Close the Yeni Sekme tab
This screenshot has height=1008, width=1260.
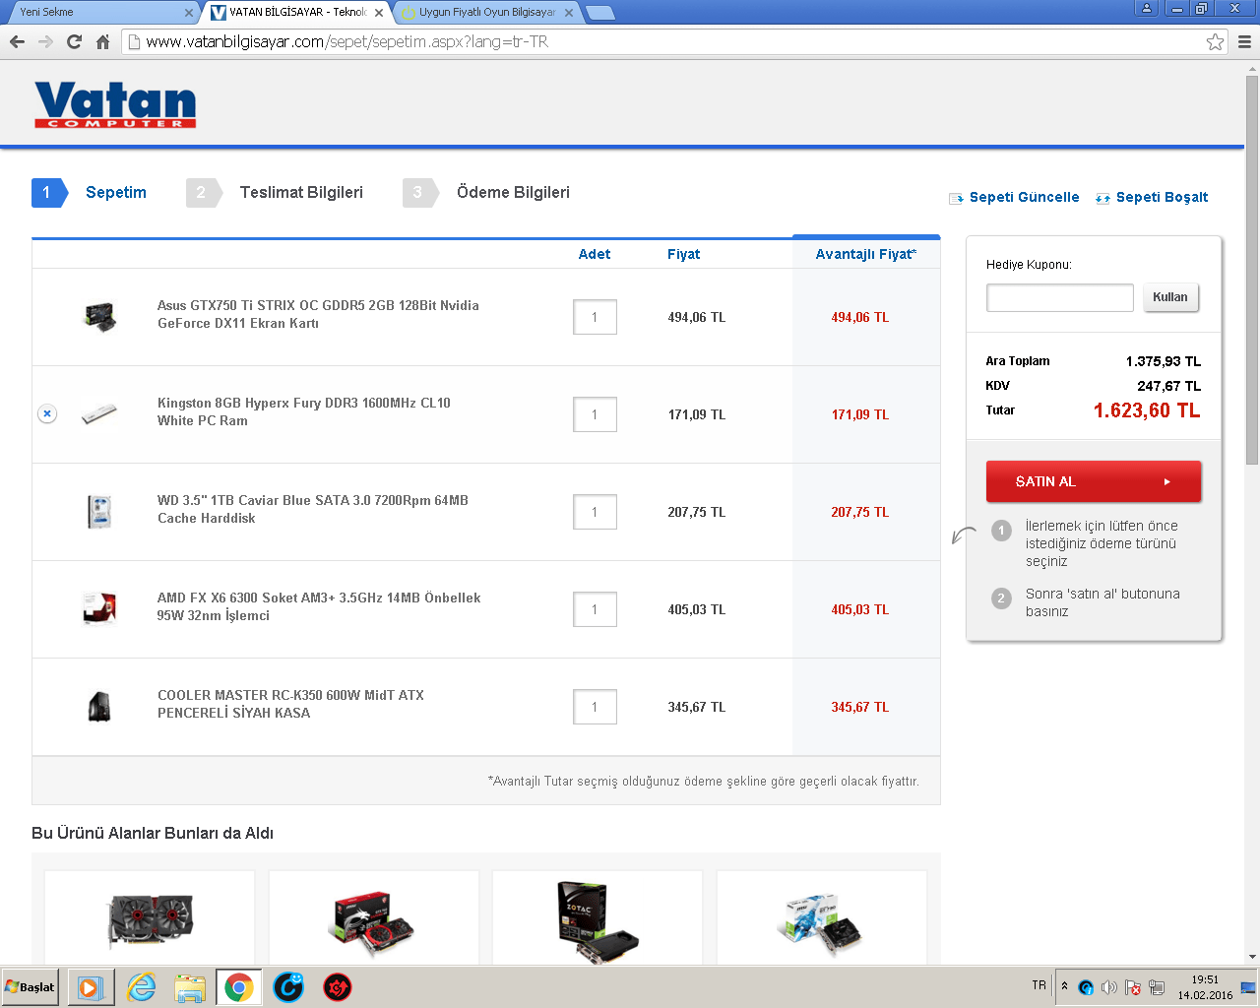pos(189,13)
